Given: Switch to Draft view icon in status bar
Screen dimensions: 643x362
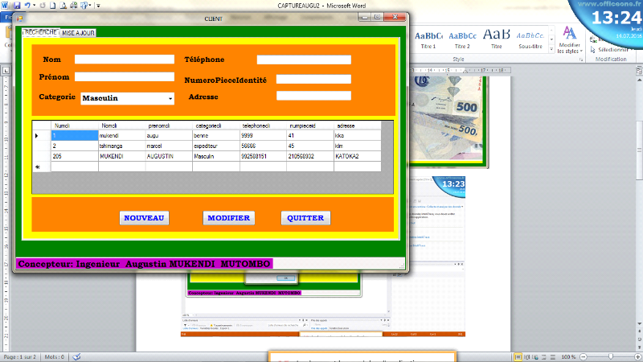Looking at the screenshot, I should (x=553, y=357).
